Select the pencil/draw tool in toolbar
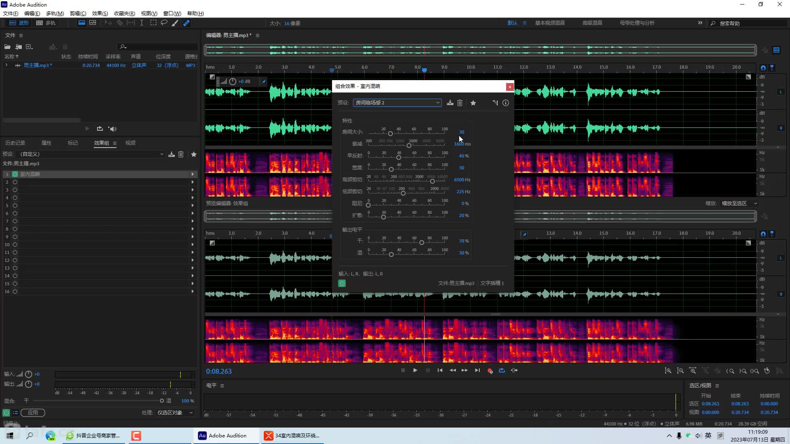 (x=175, y=23)
